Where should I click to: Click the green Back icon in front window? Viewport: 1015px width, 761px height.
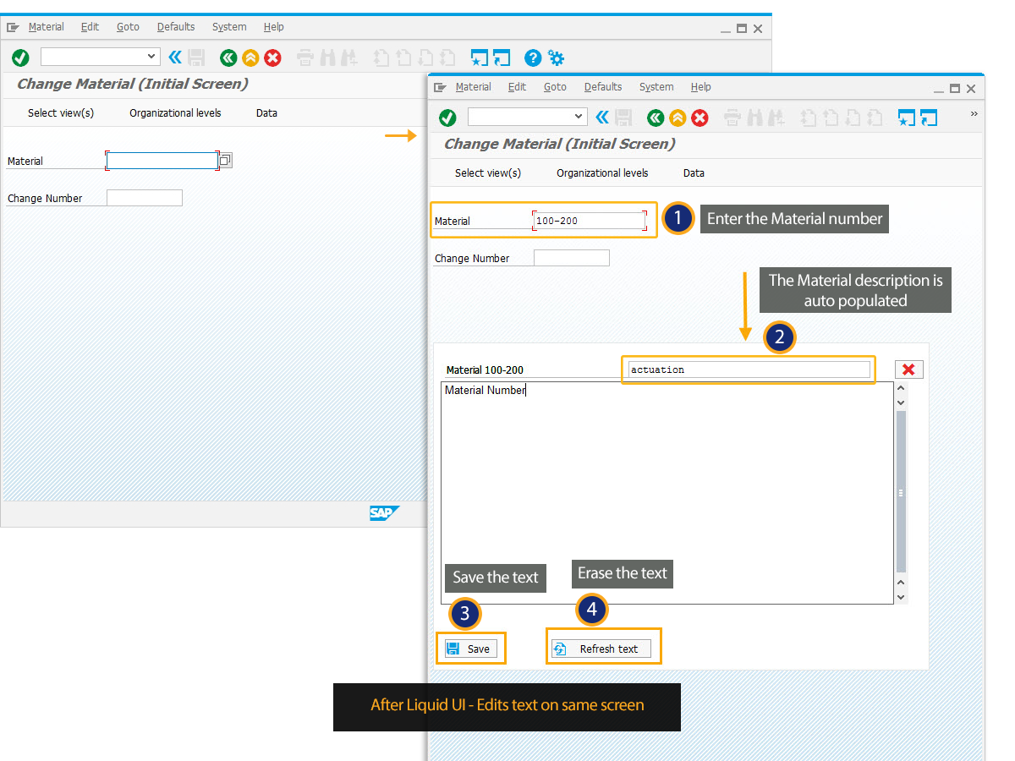coord(655,118)
